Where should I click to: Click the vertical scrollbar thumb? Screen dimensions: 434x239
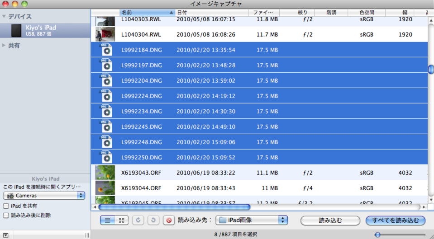431,69
